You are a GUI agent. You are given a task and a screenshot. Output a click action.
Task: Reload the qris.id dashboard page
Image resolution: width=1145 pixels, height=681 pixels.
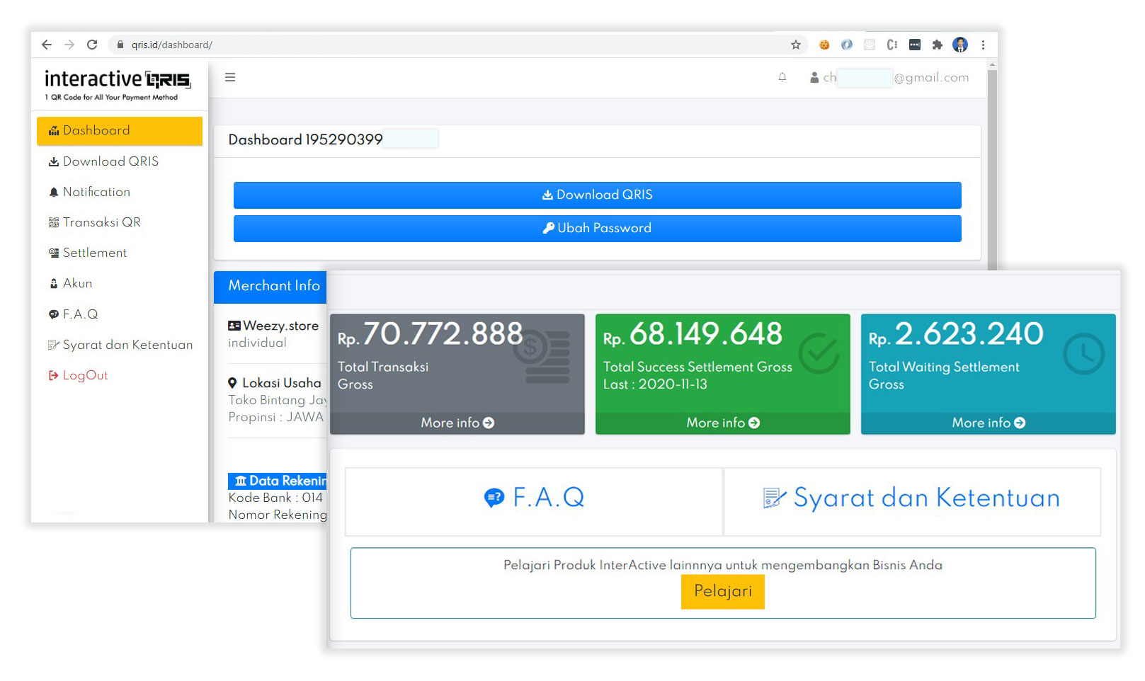[92, 45]
